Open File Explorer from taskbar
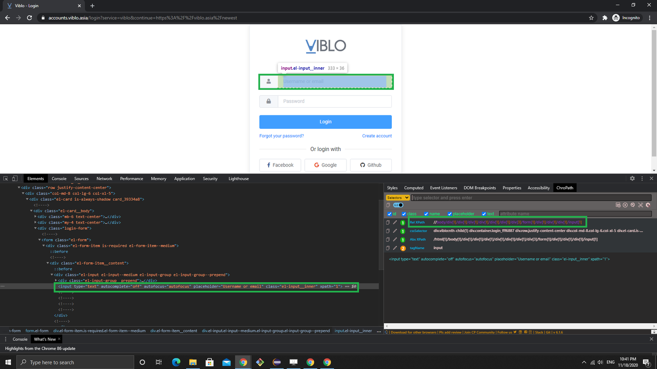 193,362
